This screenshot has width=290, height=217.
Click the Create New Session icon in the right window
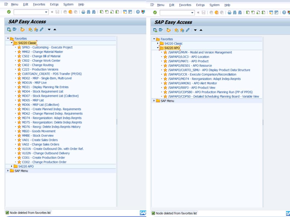271,13
